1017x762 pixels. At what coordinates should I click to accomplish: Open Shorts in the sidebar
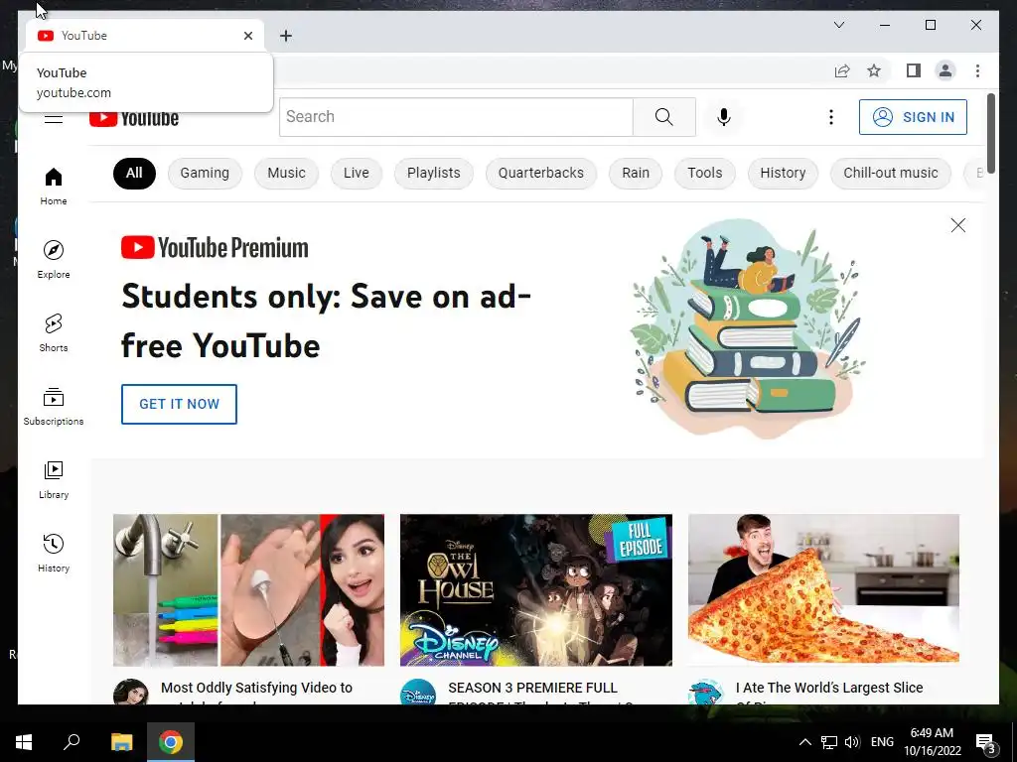tap(54, 332)
